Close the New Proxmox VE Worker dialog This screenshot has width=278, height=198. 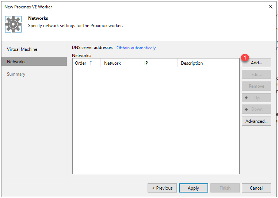pyautogui.click(x=271, y=7)
